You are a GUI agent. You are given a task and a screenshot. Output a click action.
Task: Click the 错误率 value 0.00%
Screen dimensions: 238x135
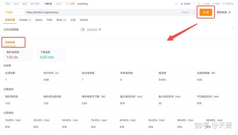click(x=162, y=80)
